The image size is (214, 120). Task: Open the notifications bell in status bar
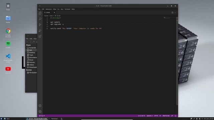coord(176,116)
